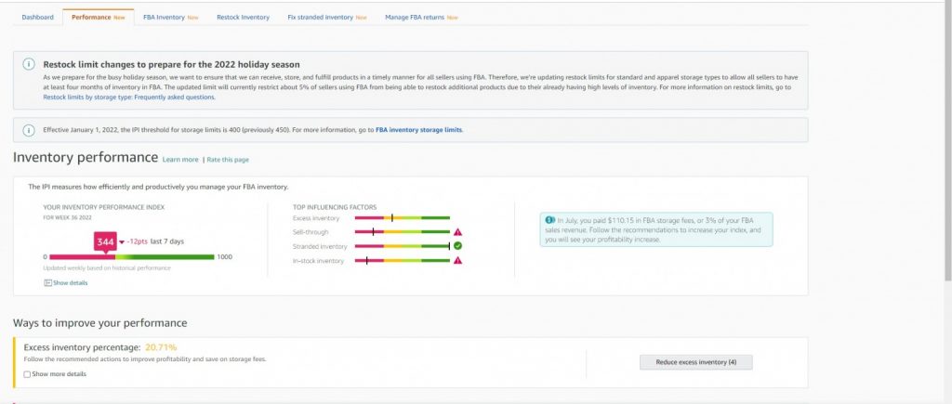Click the Inventory performance heading

[85, 158]
